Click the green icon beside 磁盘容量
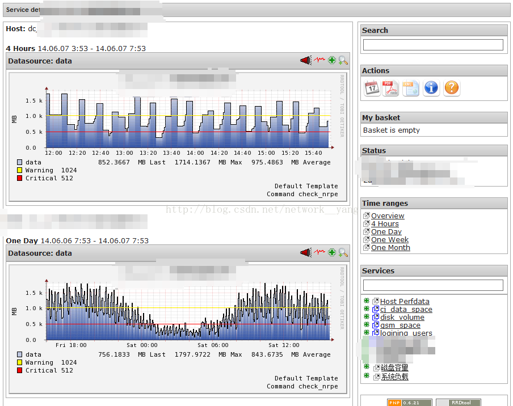Image resolution: width=513 pixels, height=406 pixels. coord(367,367)
